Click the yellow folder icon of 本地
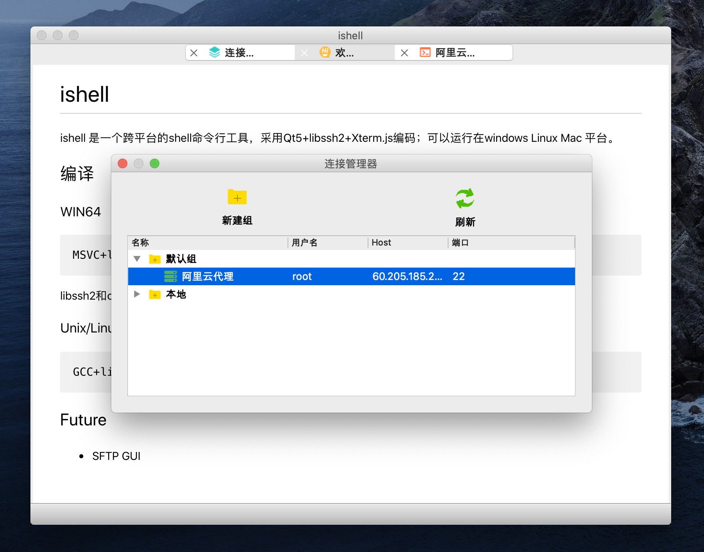Screen dimensions: 704x552 tap(155, 294)
